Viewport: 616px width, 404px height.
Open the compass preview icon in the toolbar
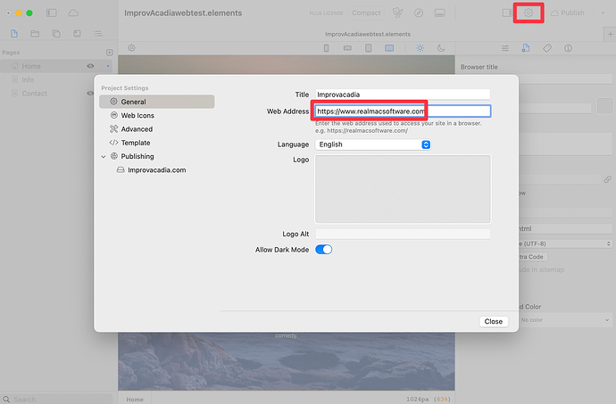pos(419,13)
